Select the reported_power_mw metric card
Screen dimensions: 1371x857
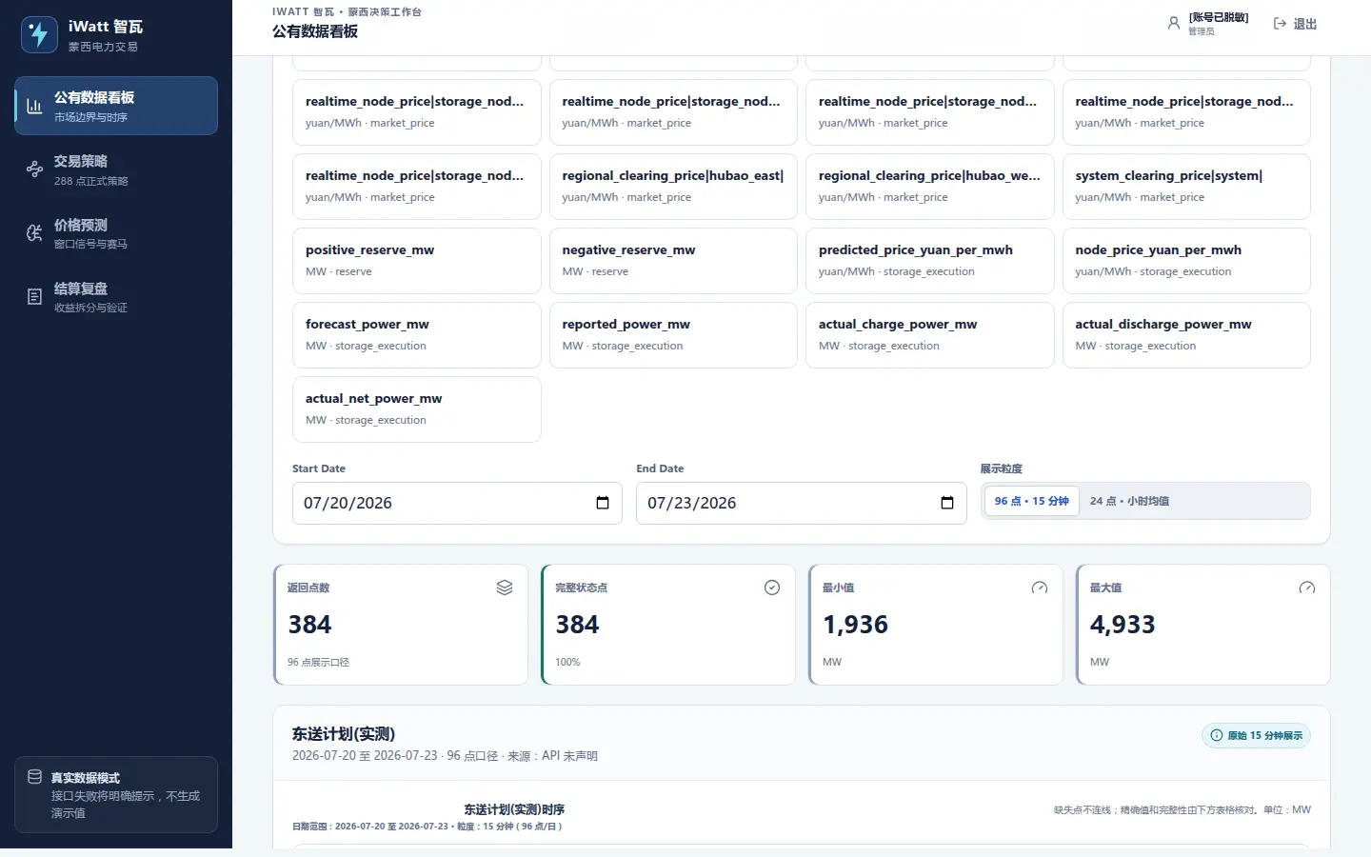coord(673,335)
